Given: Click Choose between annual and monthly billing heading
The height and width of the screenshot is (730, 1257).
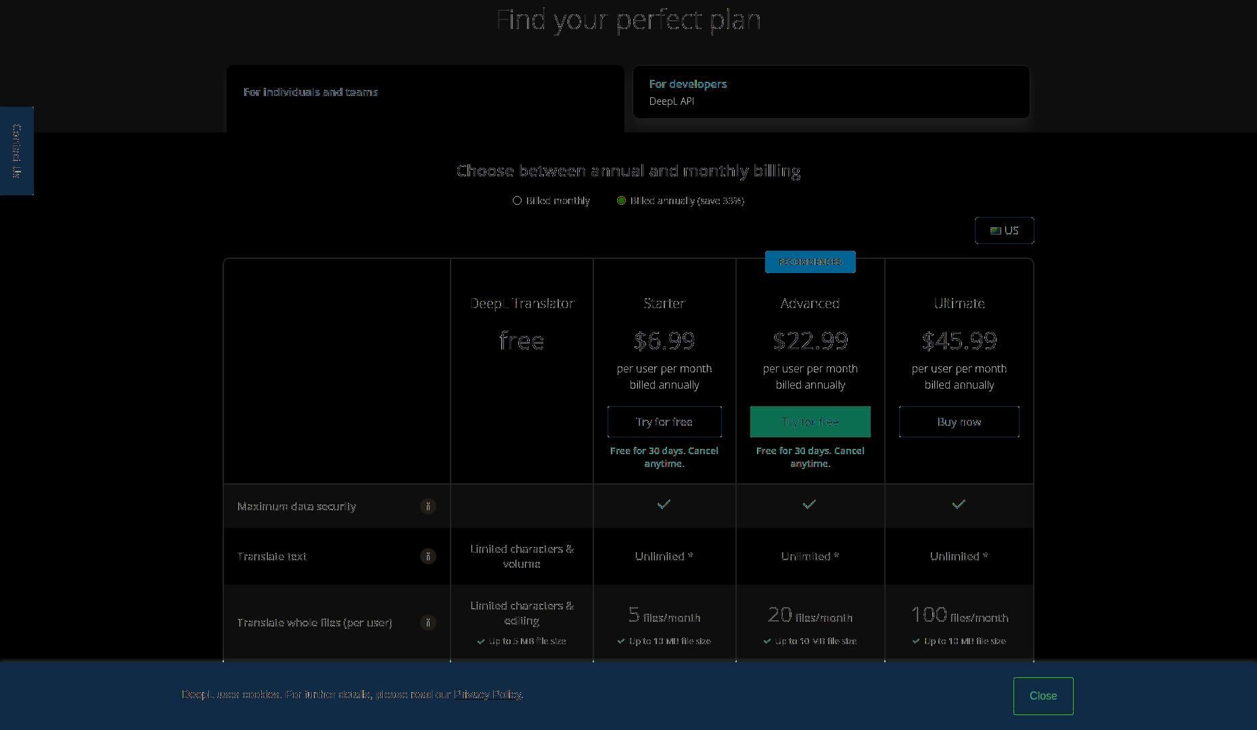Looking at the screenshot, I should [x=628, y=171].
